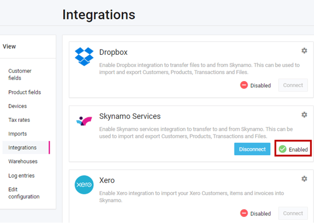Click Dropbox red Disabled status icon
314x224 pixels.
coord(244,85)
